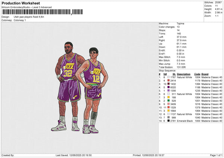This screenshot has width=224, height=158.
Task: Select thread code 1384
Action: point(197,84)
